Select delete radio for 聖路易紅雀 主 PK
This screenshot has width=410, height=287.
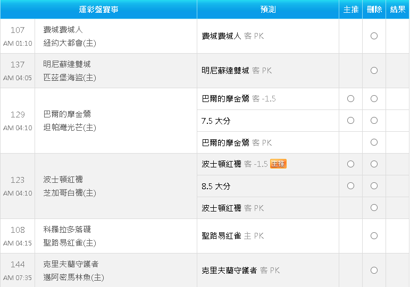click(374, 235)
